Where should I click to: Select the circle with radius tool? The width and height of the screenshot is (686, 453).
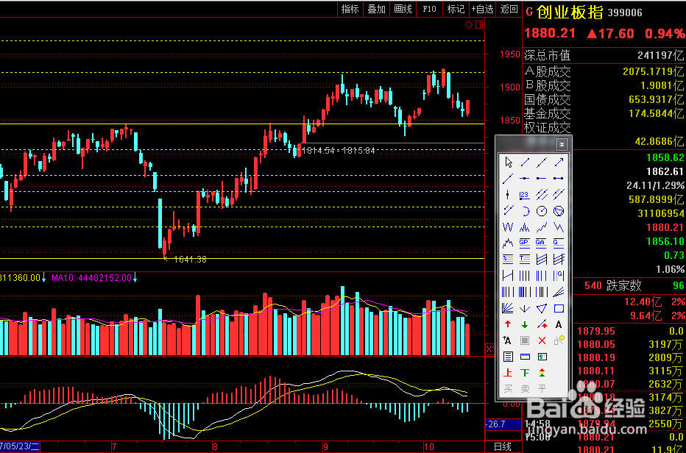tap(542, 211)
